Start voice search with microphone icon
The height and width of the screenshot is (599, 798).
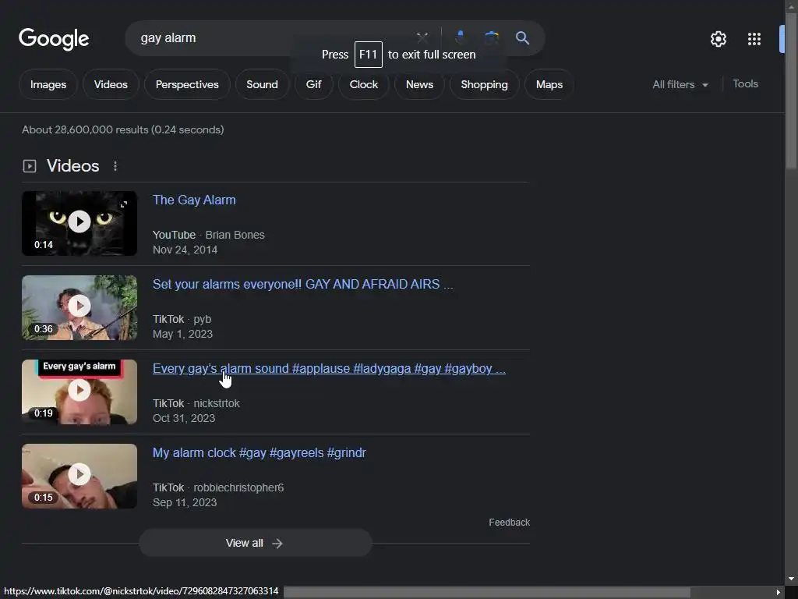pyautogui.click(x=460, y=37)
